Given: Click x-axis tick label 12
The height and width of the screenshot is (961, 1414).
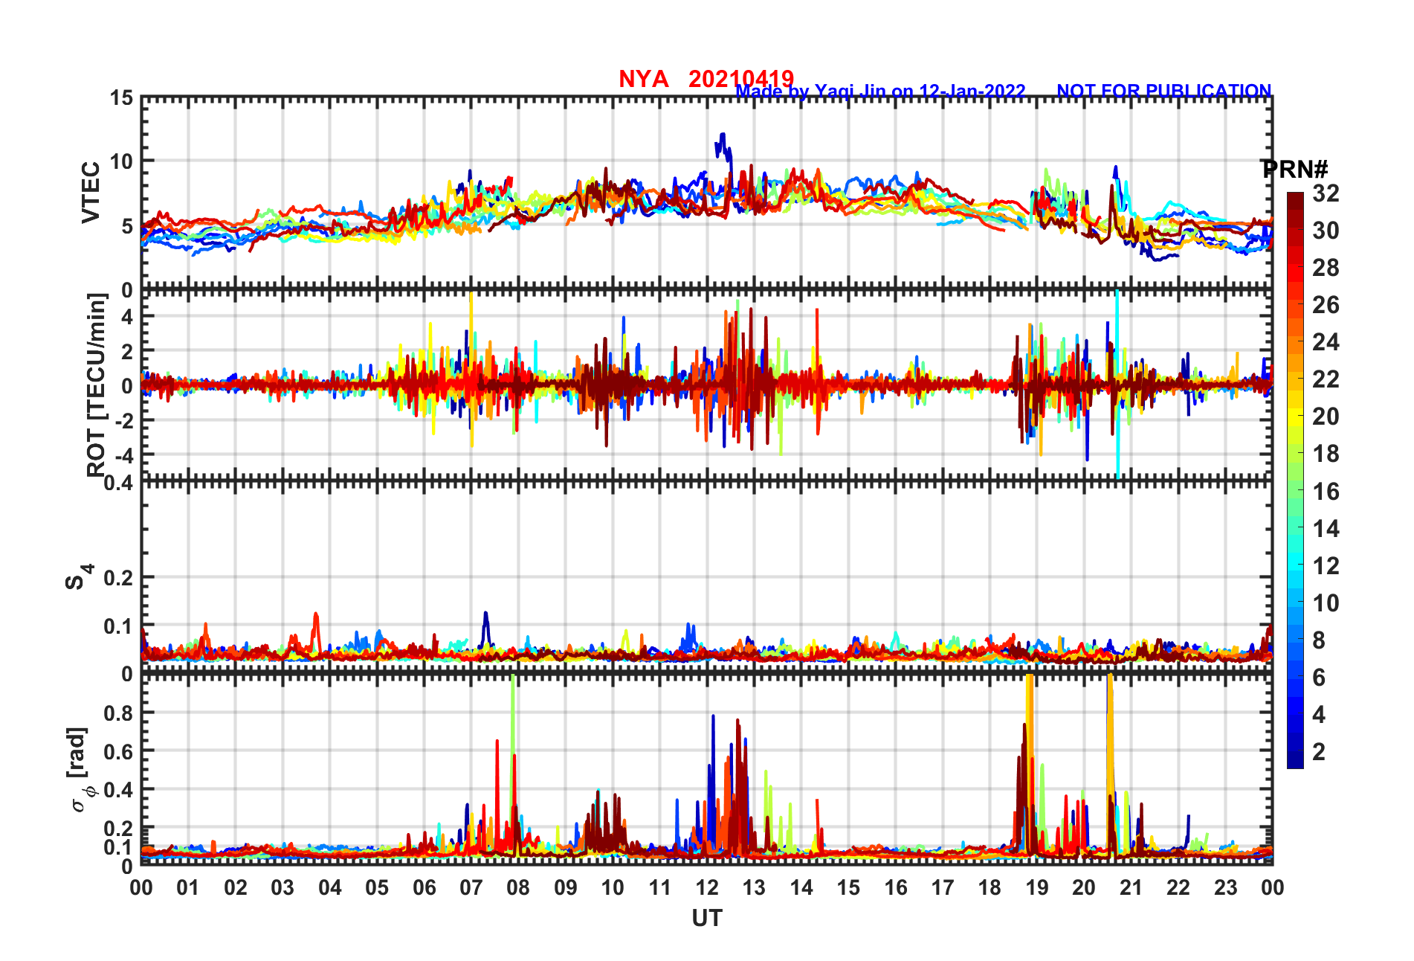Looking at the screenshot, I should tap(707, 887).
